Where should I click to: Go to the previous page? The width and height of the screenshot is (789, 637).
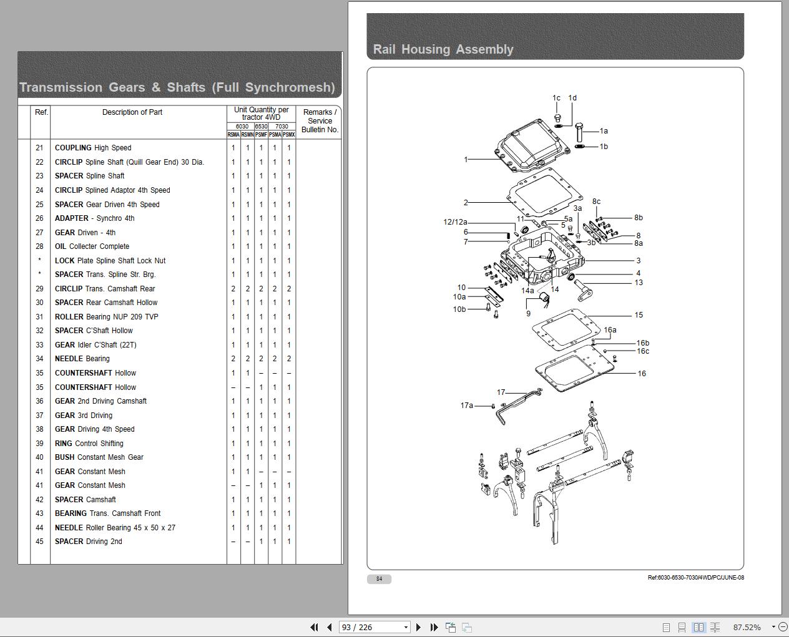point(329,627)
